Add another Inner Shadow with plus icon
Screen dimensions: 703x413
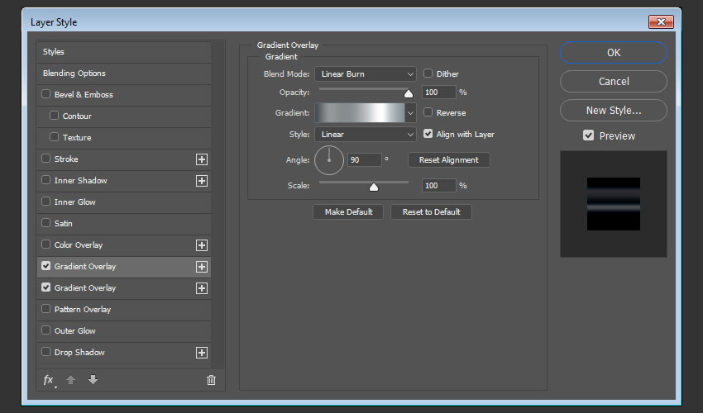[201, 181]
